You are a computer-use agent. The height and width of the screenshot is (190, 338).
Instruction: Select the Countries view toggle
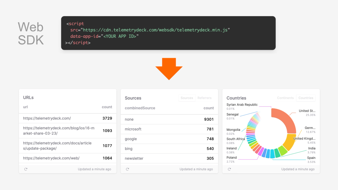(306, 98)
